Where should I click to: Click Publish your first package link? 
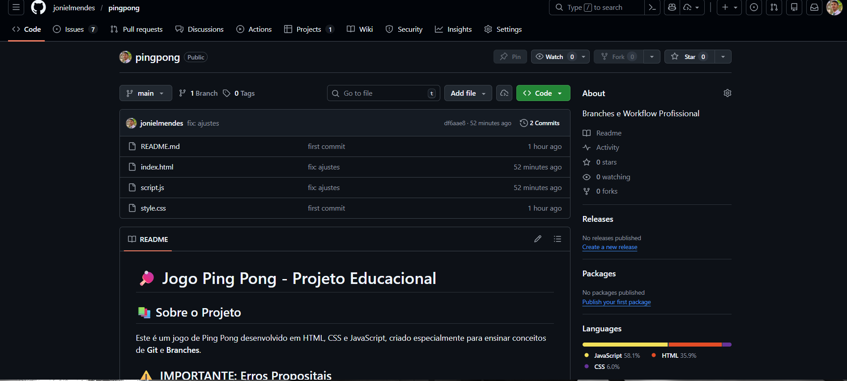[x=617, y=302]
